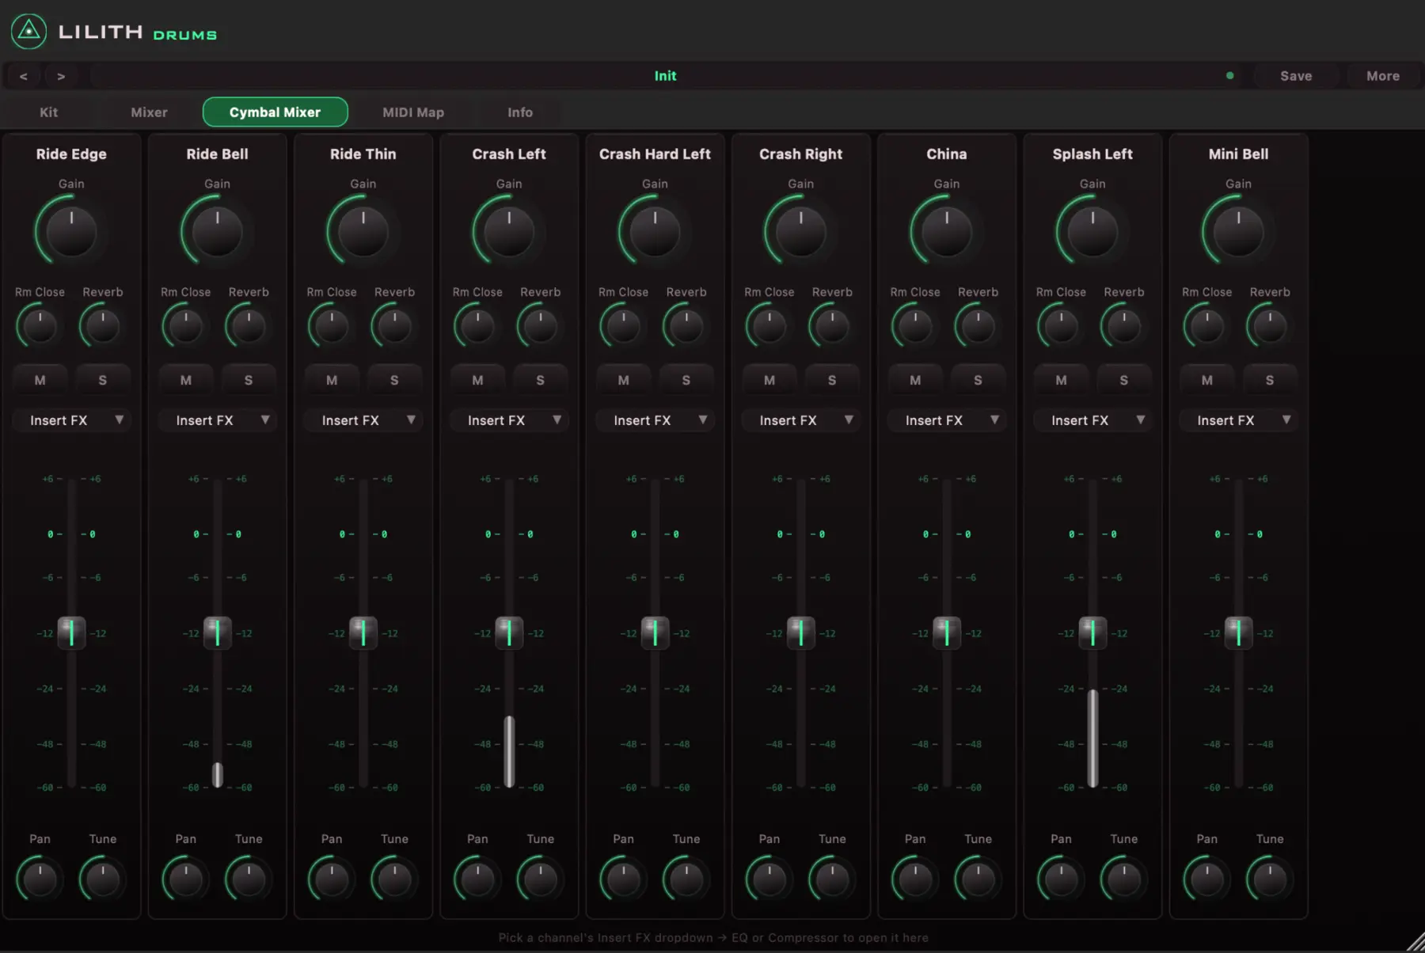Click the Mini Bell Tune knob
The image size is (1425, 953).
pyautogui.click(x=1270, y=879)
